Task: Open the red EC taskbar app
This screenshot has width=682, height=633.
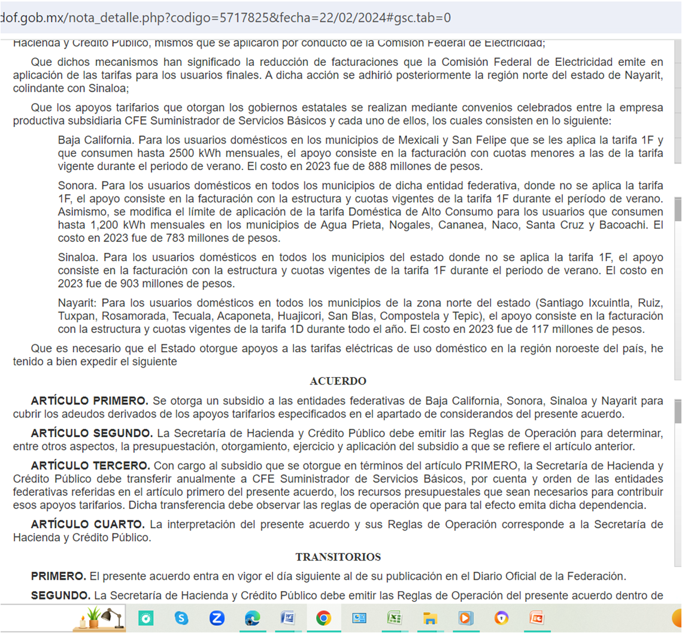Action: (x=536, y=618)
